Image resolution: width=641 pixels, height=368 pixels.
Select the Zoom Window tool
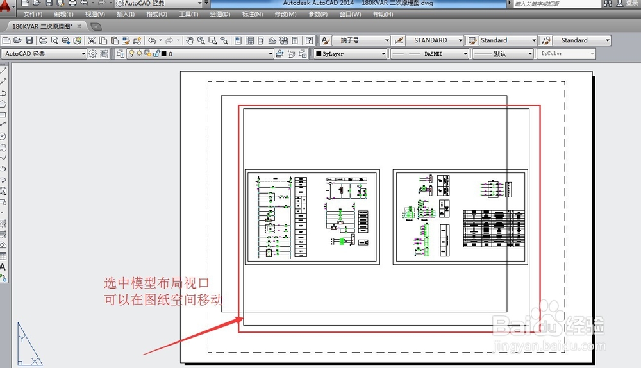pos(213,40)
